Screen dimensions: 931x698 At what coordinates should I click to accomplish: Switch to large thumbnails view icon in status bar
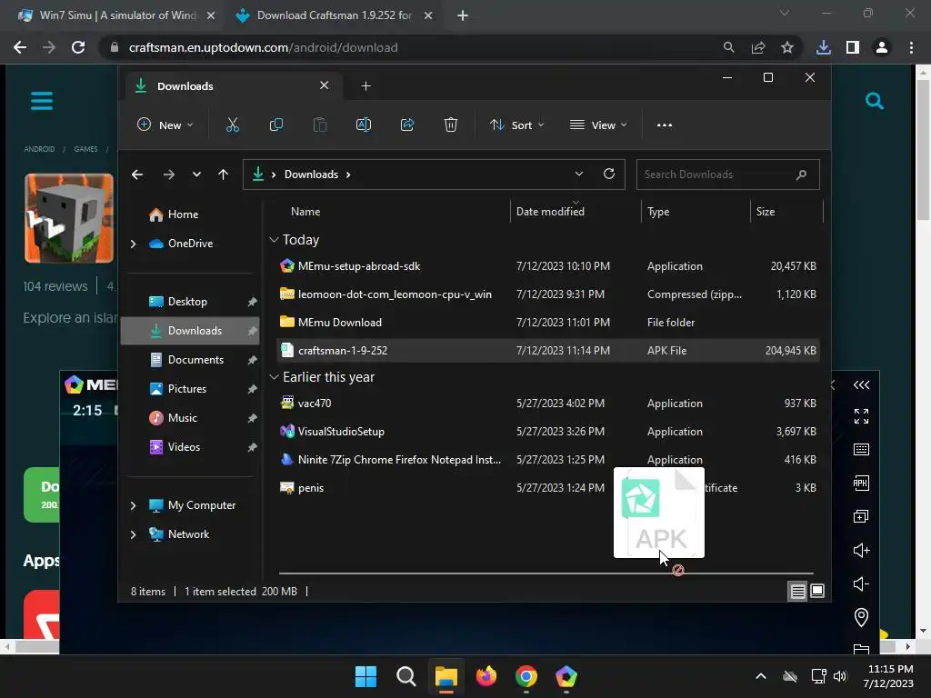(x=817, y=591)
